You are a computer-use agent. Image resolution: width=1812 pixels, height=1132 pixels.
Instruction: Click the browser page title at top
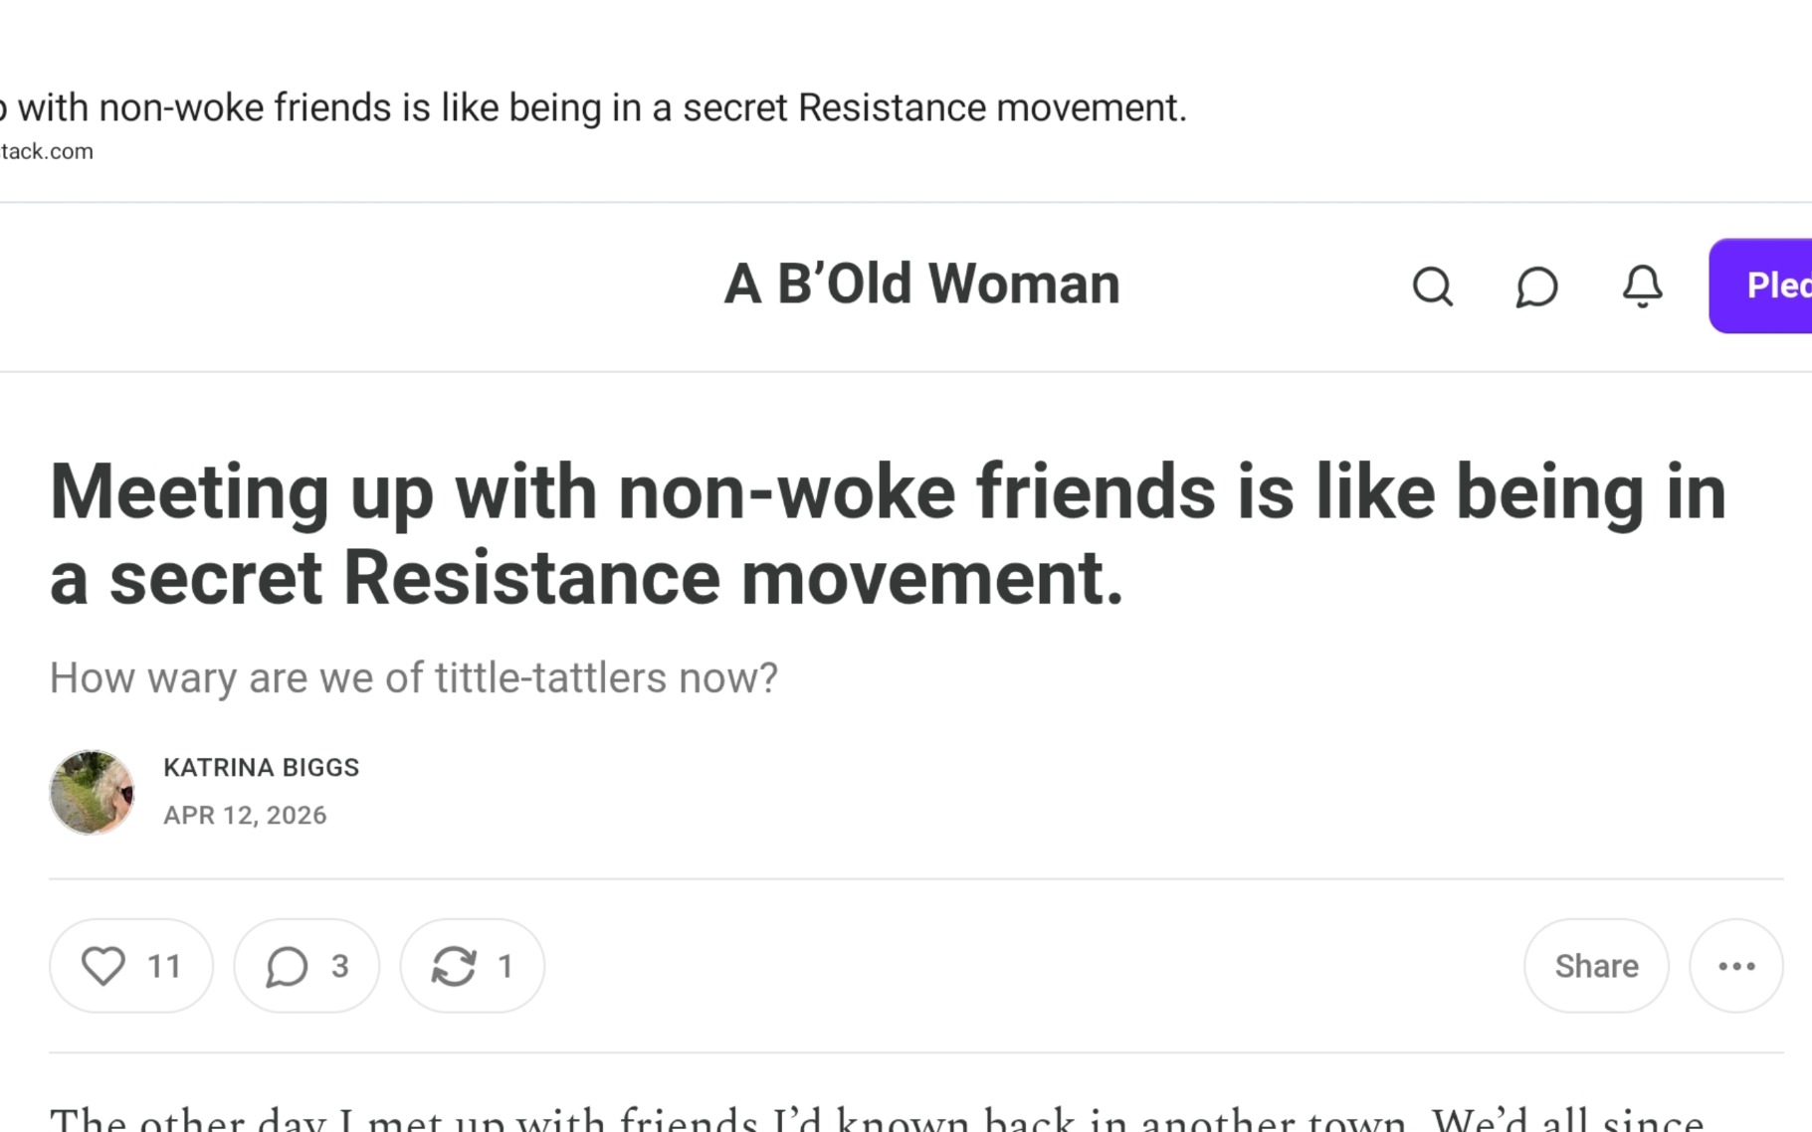pos(597,107)
